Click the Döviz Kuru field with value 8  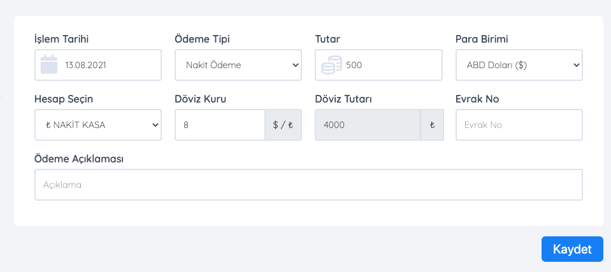click(220, 125)
